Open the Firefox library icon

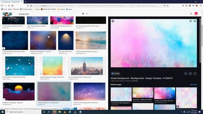pos(183,6)
